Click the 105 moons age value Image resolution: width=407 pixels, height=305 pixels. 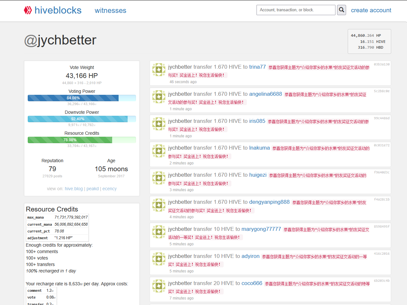coord(111,169)
